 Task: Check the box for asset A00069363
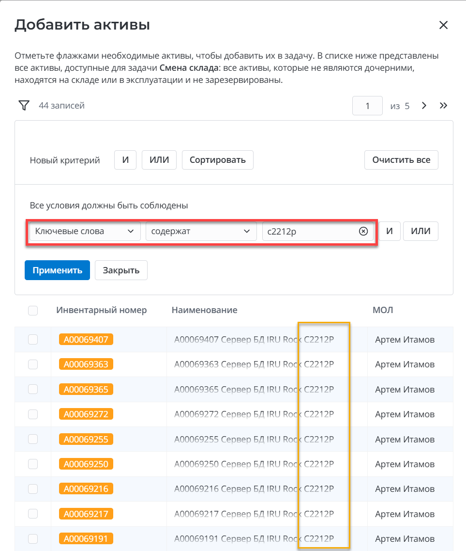[x=33, y=364]
